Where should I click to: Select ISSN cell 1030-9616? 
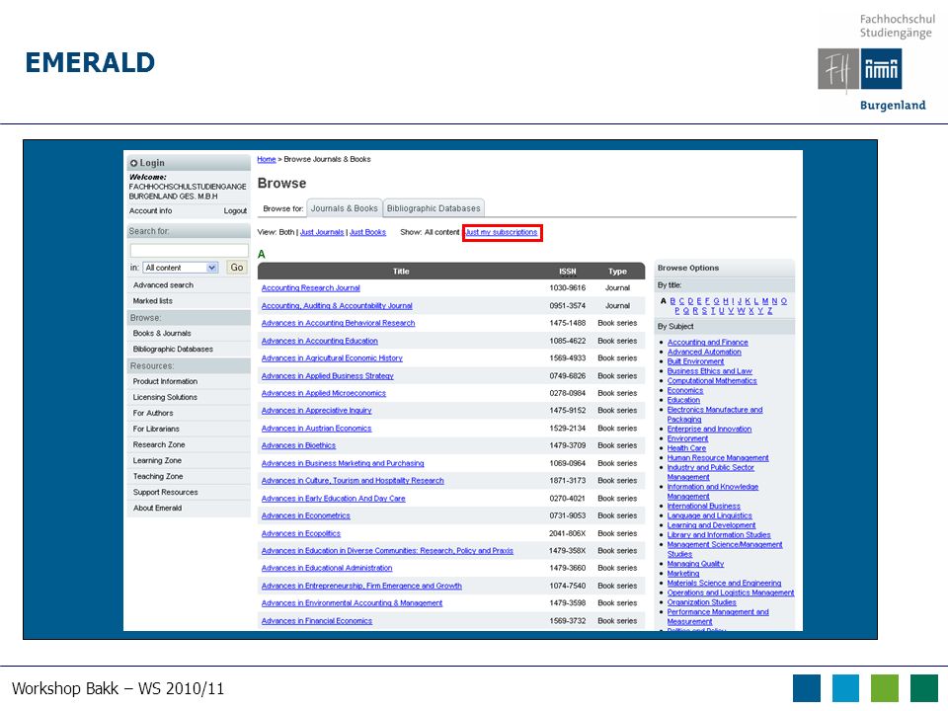click(567, 288)
